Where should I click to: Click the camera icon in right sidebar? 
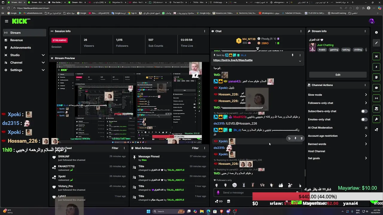click(x=376, y=109)
